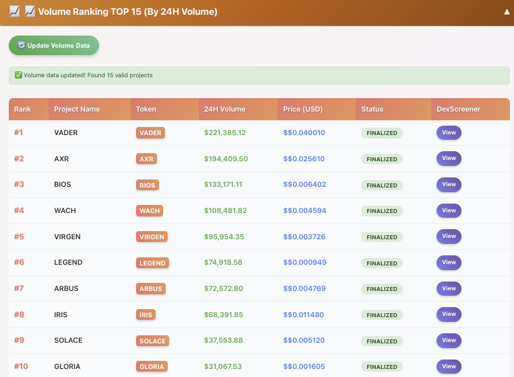Select the LEGEND token badge
This screenshot has width=514, height=377.
pyautogui.click(x=152, y=263)
